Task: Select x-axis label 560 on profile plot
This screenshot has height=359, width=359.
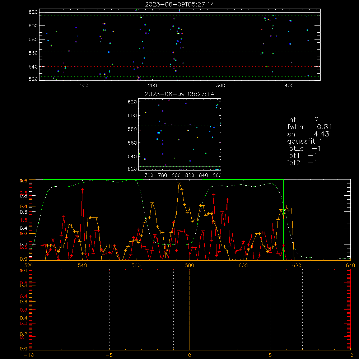Action: click(136, 265)
